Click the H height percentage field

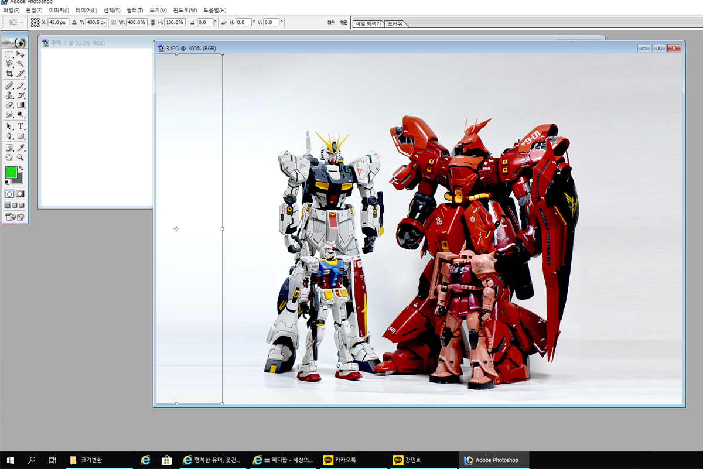pyautogui.click(x=175, y=22)
